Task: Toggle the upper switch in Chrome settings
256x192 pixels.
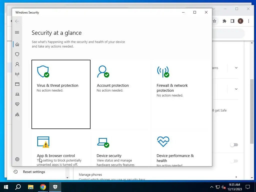Action: 234,145
